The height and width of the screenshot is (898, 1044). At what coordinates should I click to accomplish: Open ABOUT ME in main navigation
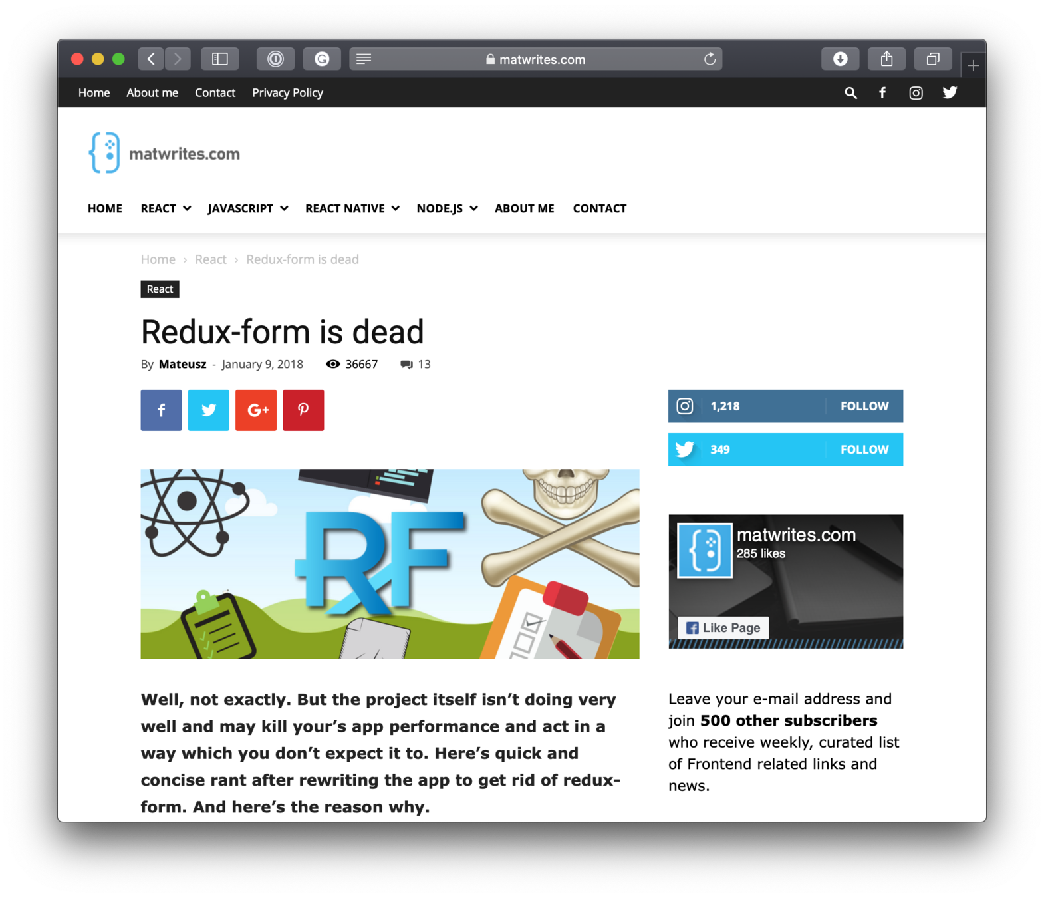525,209
